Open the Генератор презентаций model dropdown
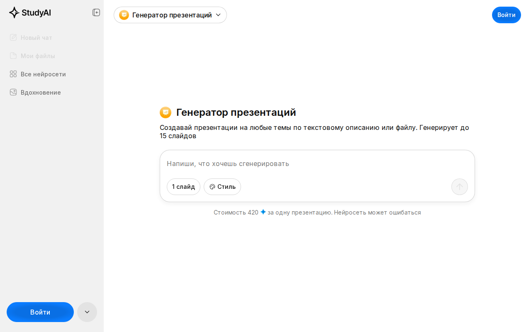The image size is (531, 332). pyautogui.click(x=170, y=15)
